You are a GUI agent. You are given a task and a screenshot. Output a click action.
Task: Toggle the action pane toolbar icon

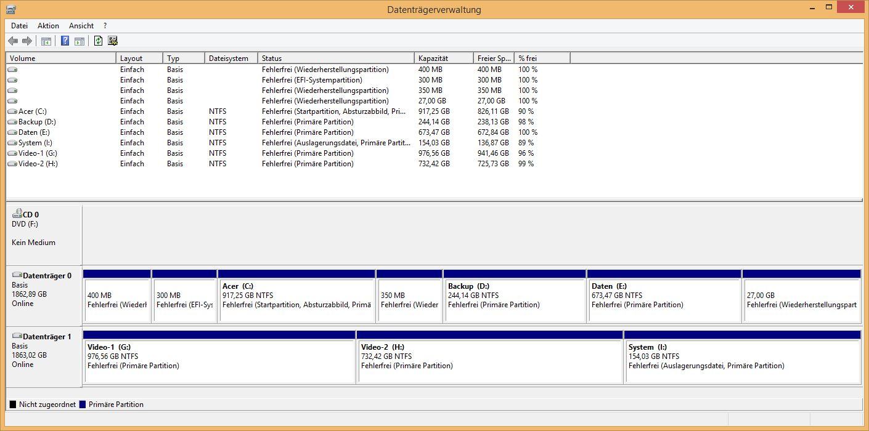click(x=80, y=41)
